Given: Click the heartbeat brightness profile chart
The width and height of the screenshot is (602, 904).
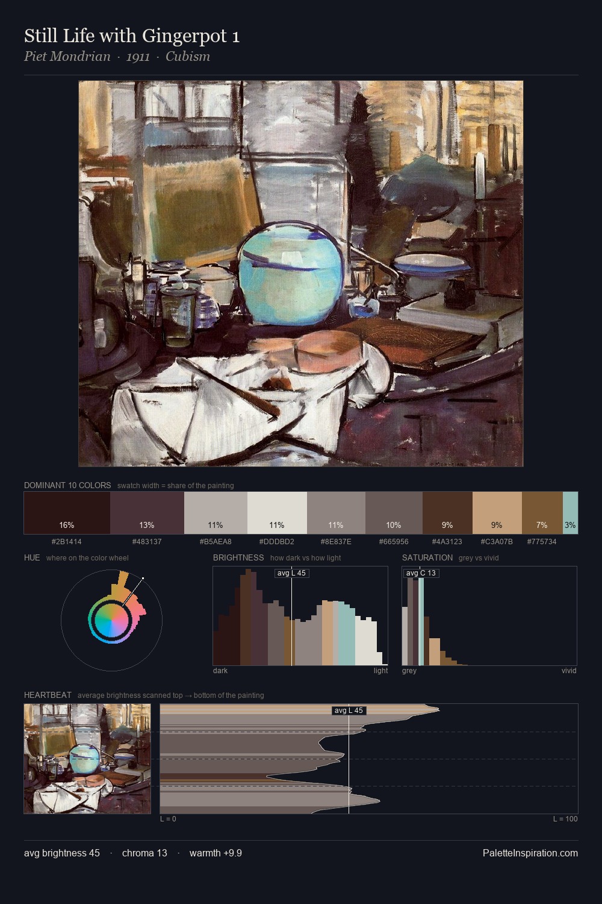Looking at the screenshot, I should [x=369, y=759].
